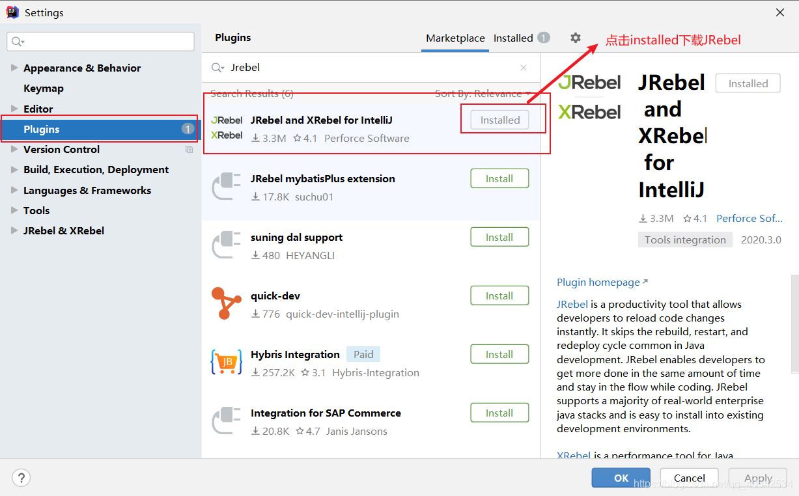Click the Installed tab count badge
This screenshot has width=799, height=496.
pos(543,38)
